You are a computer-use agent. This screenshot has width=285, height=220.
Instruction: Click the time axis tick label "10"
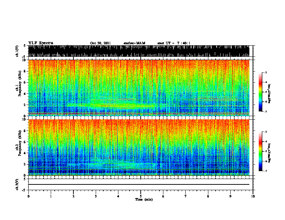(x=253, y=196)
